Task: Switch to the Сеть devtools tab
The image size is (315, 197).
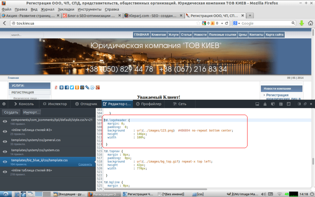Action: pyautogui.click(x=180, y=104)
